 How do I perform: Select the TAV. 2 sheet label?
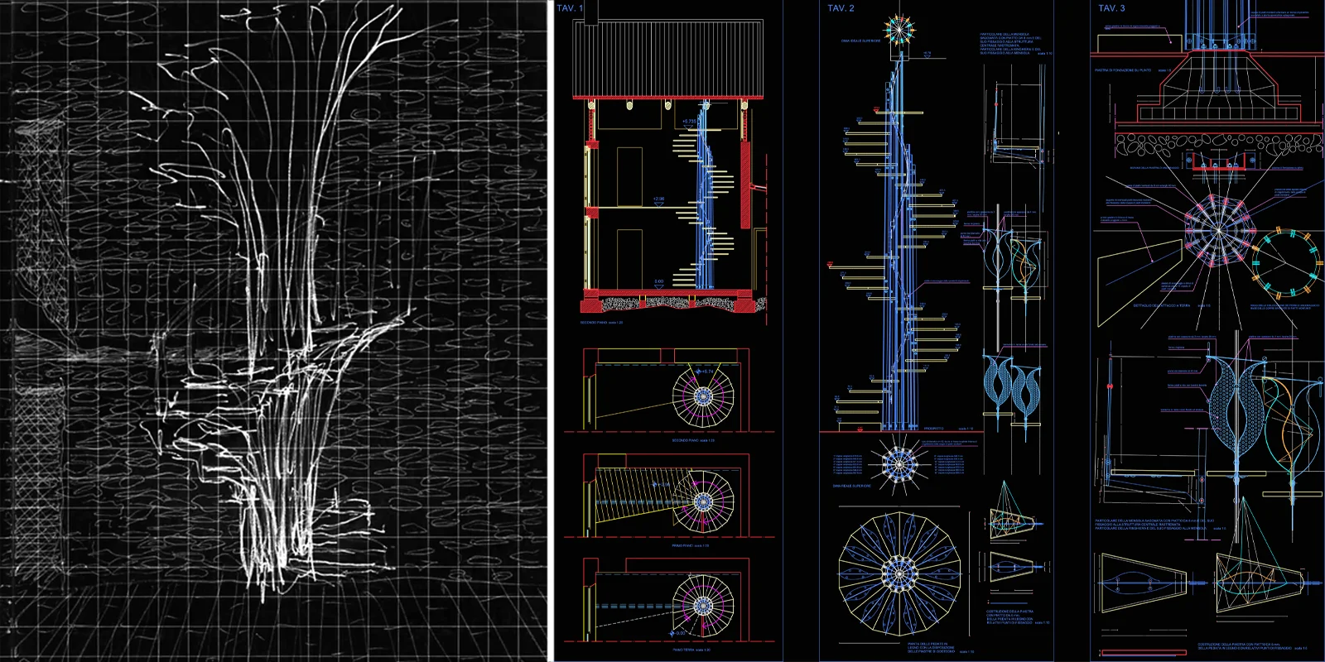pyautogui.click(x=841, y=8)
